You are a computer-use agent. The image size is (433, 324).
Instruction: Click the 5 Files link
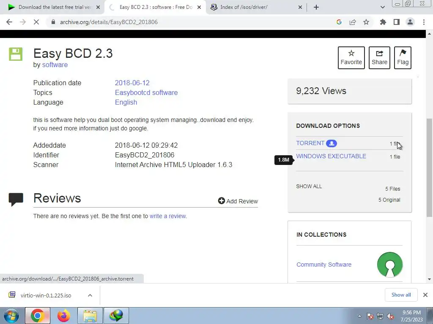coord(393,189)
